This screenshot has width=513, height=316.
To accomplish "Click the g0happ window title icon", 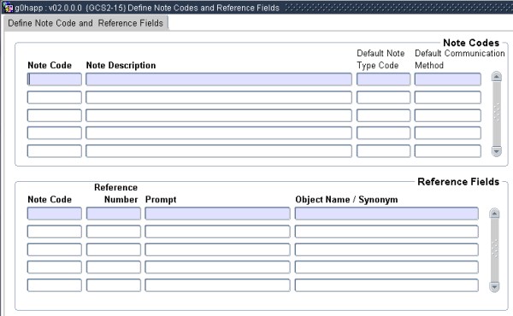I will click(x=8, y=7).
